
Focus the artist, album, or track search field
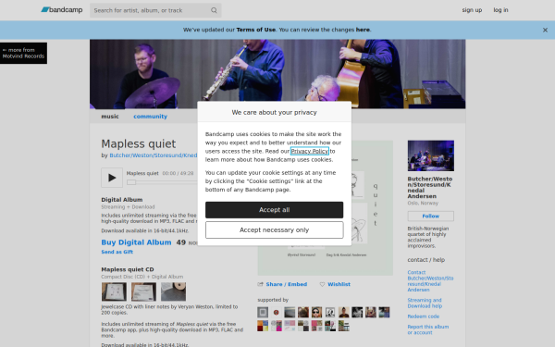pyautogui.click(x=155, y=10)
